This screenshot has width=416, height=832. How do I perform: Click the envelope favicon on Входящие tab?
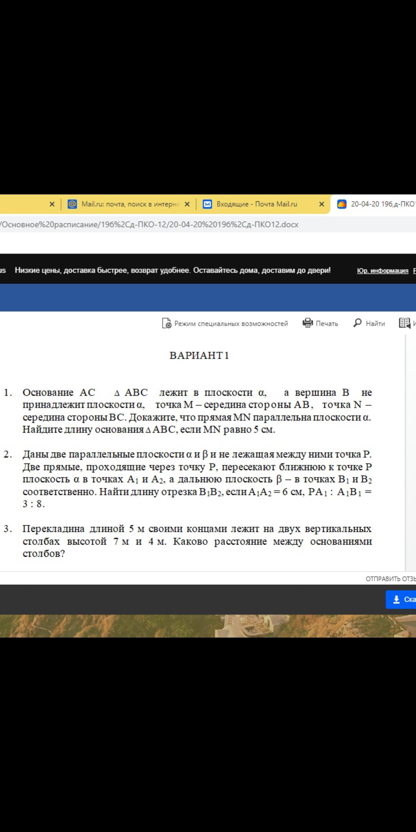[207, 204]
